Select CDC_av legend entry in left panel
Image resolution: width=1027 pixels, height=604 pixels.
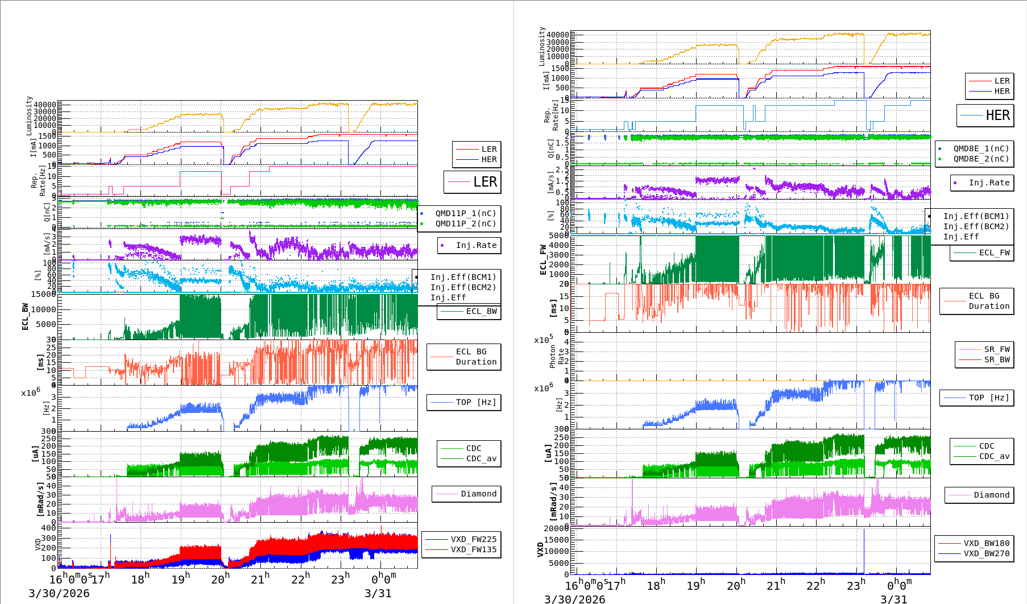click(x=469, y=459)
